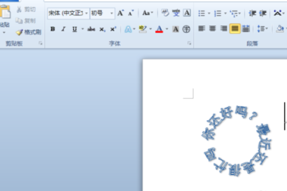The height and width of the screenshot is (191, 287).
Task: Center the text
Action: tap(212, 29)
